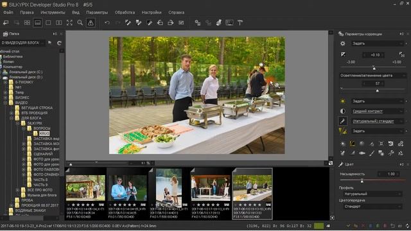Open the Цветопередача Стандарт dropdown
Image resolution: width=411 pixels, height=231 pixels.
[372, 207]
